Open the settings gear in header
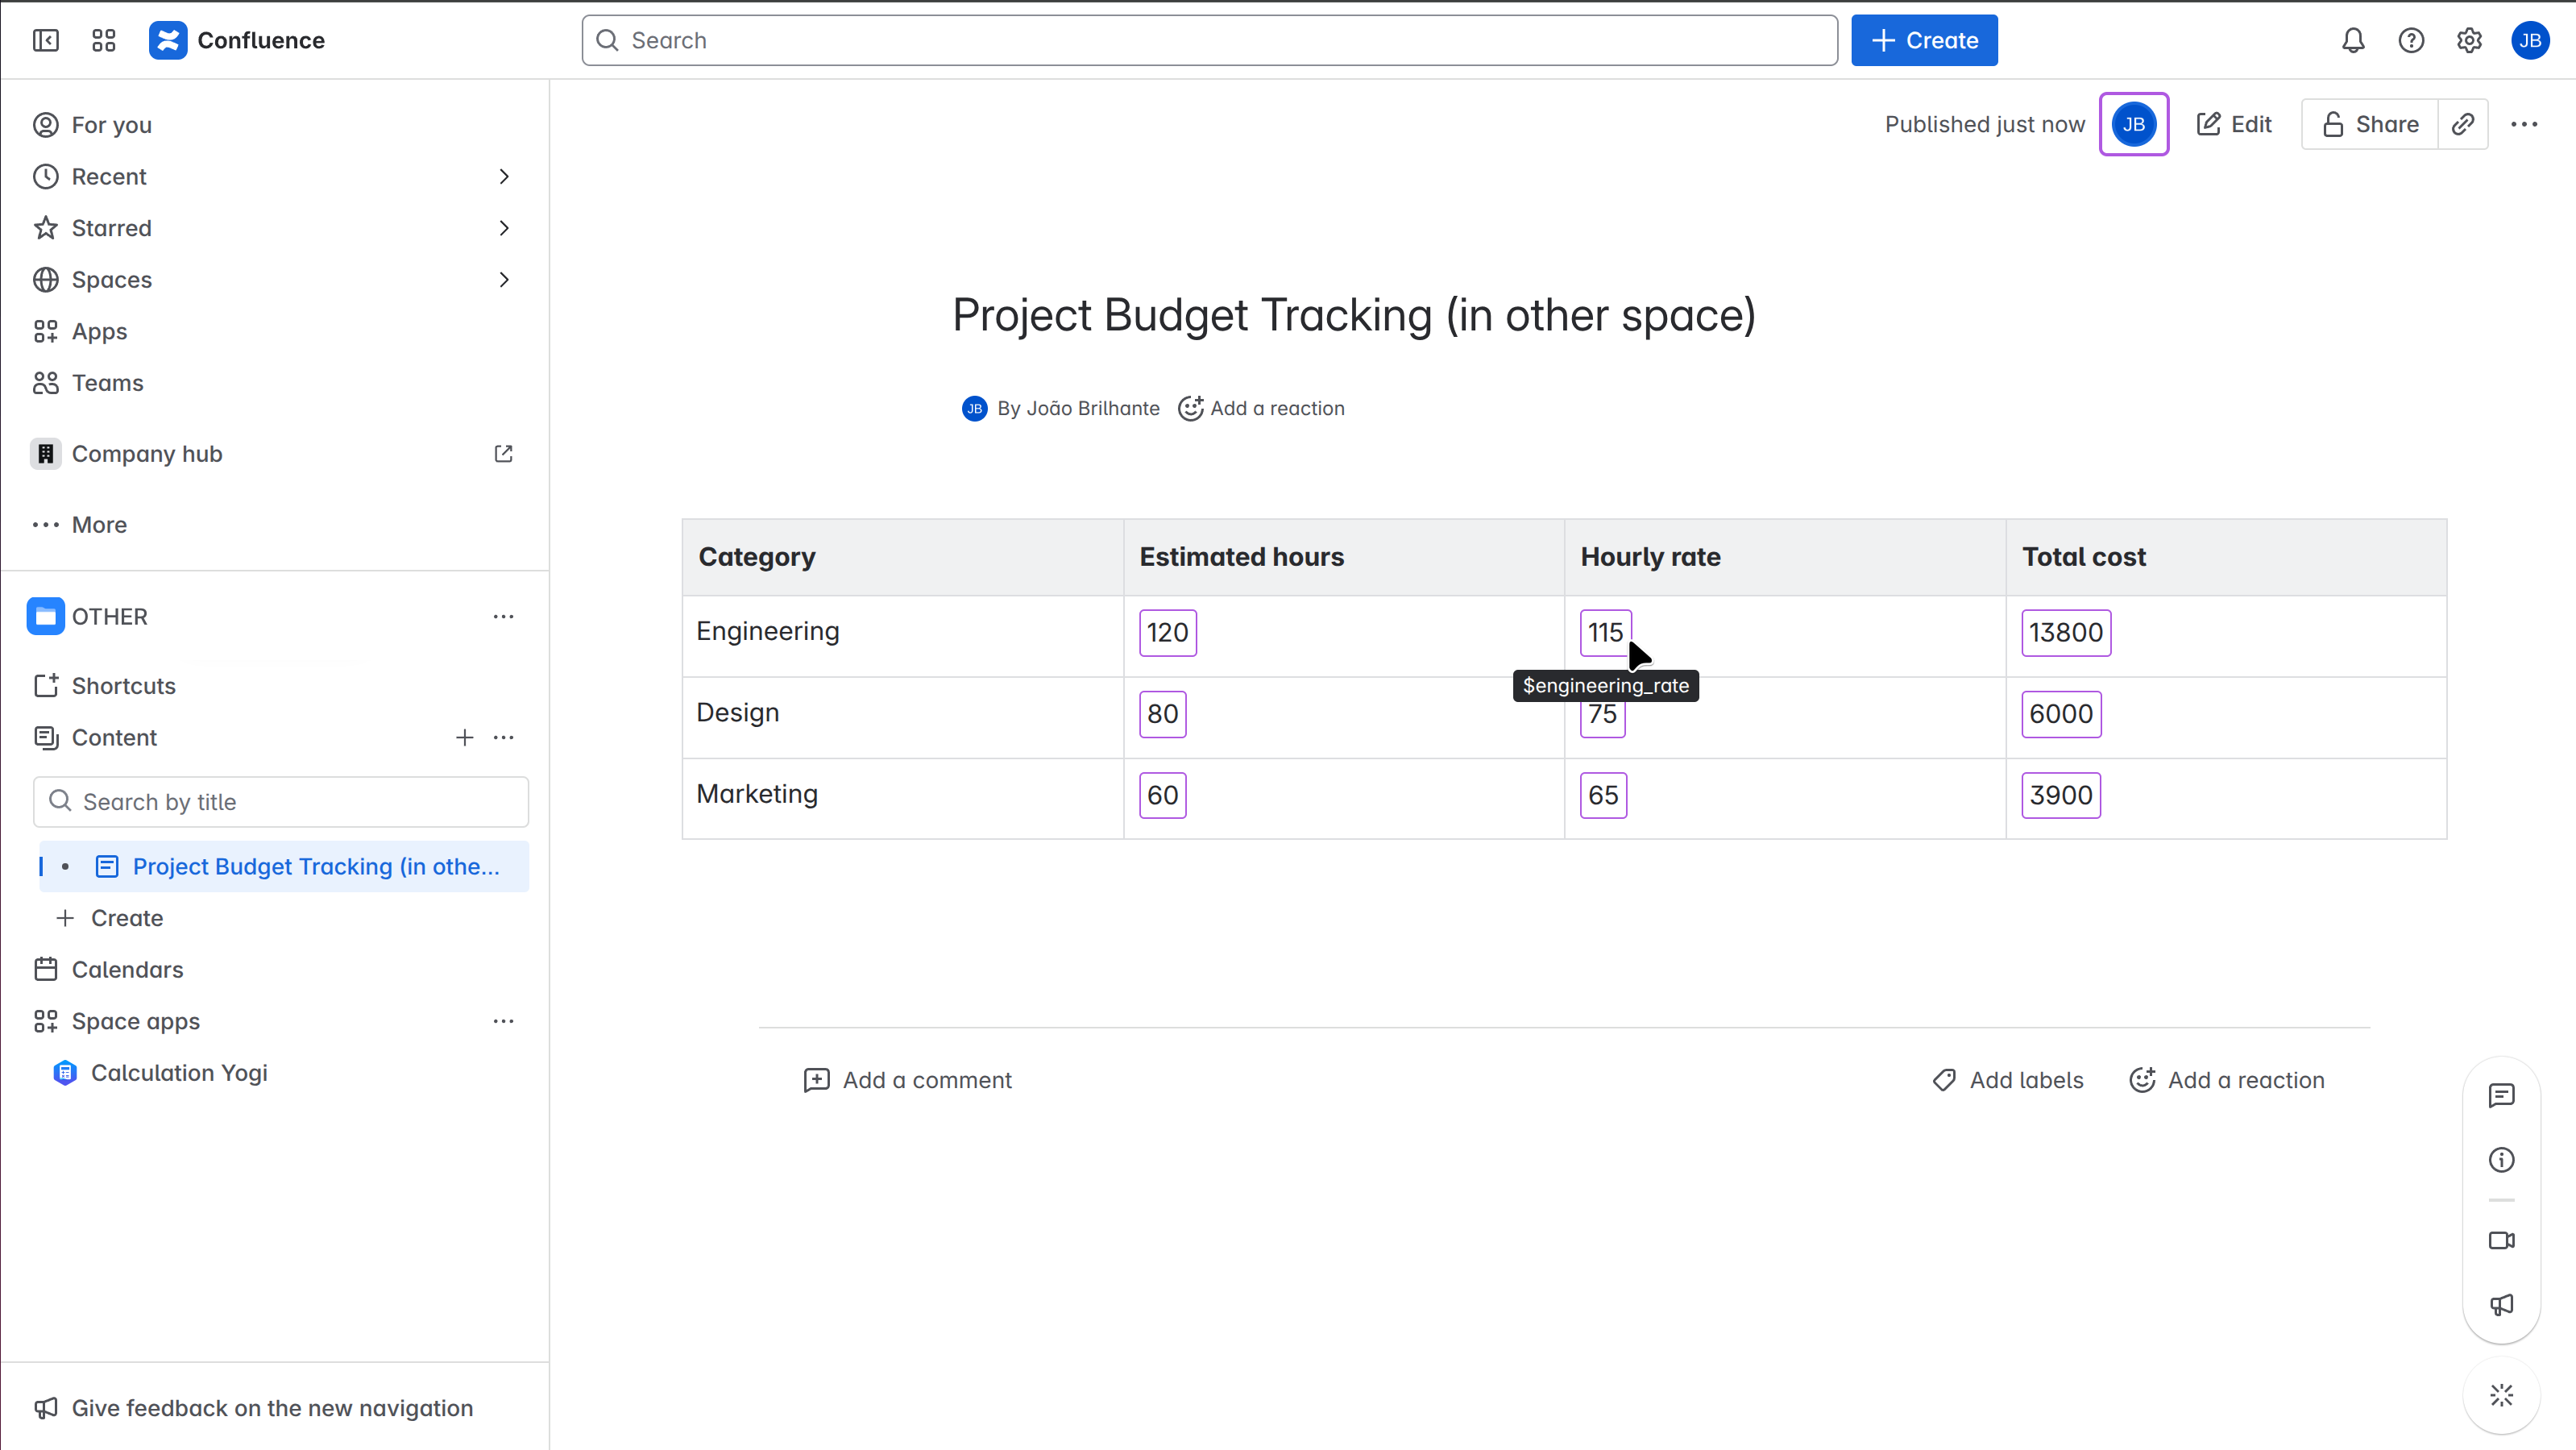Screen dimensions: 2576x1450 pyautogui.click(x=2469, y=40)
